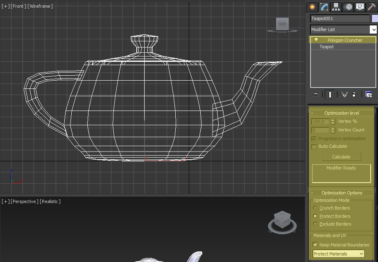The height and width of the screenshot is (262, 378).
Task: Click the Calculate button
Action: [342, 157]
